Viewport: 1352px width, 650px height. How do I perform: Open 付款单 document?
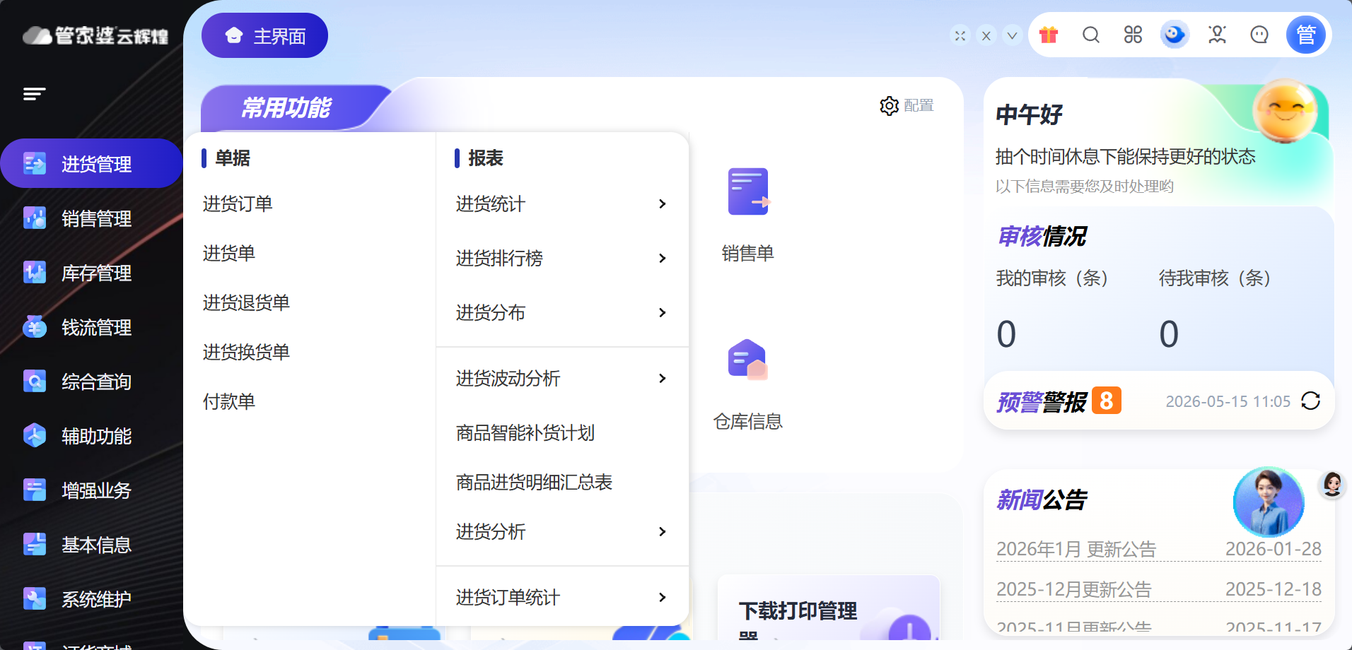pyautogui.click(x=228, y=401)
